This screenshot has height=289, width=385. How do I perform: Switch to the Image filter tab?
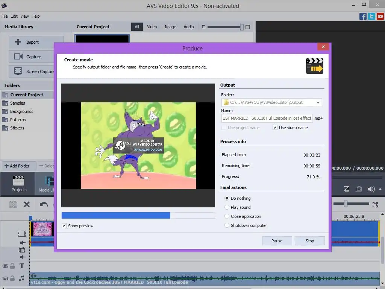pos(170,27)
